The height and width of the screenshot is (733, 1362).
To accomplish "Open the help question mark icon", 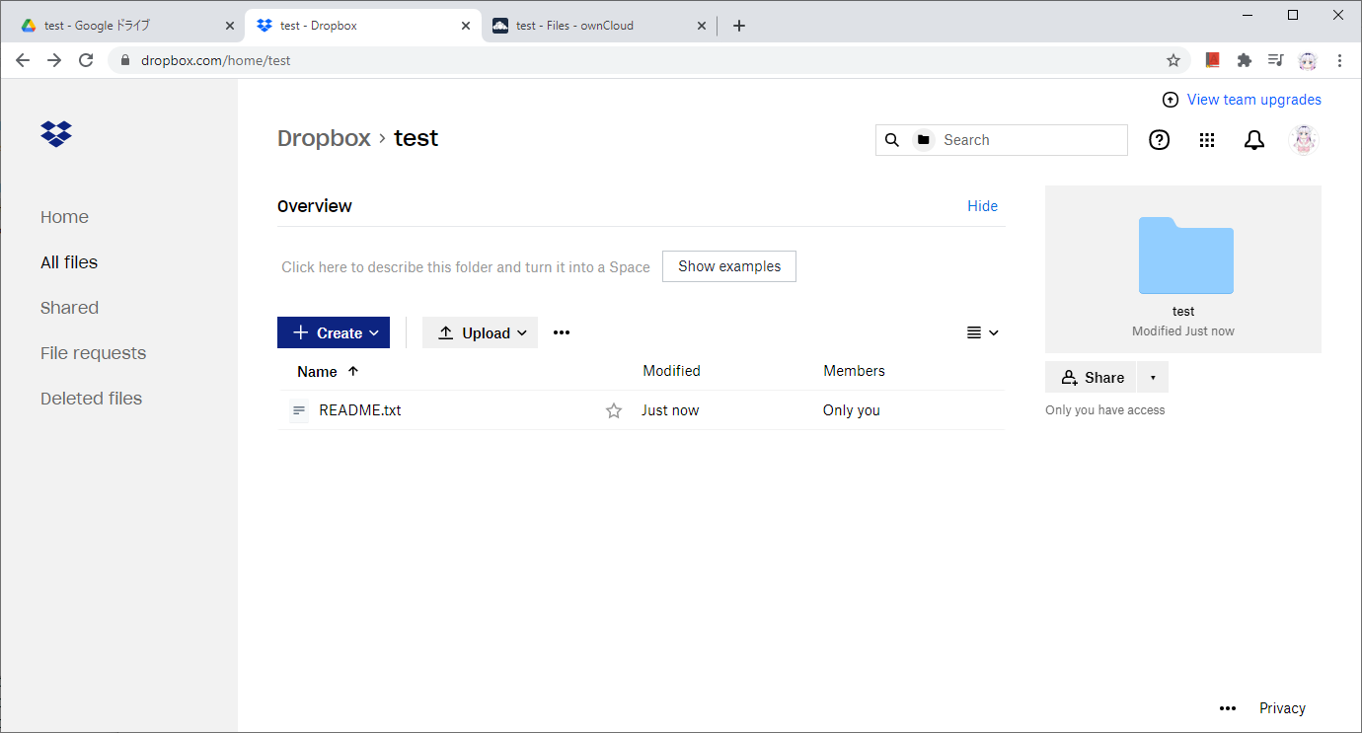I will [1160, 140].
